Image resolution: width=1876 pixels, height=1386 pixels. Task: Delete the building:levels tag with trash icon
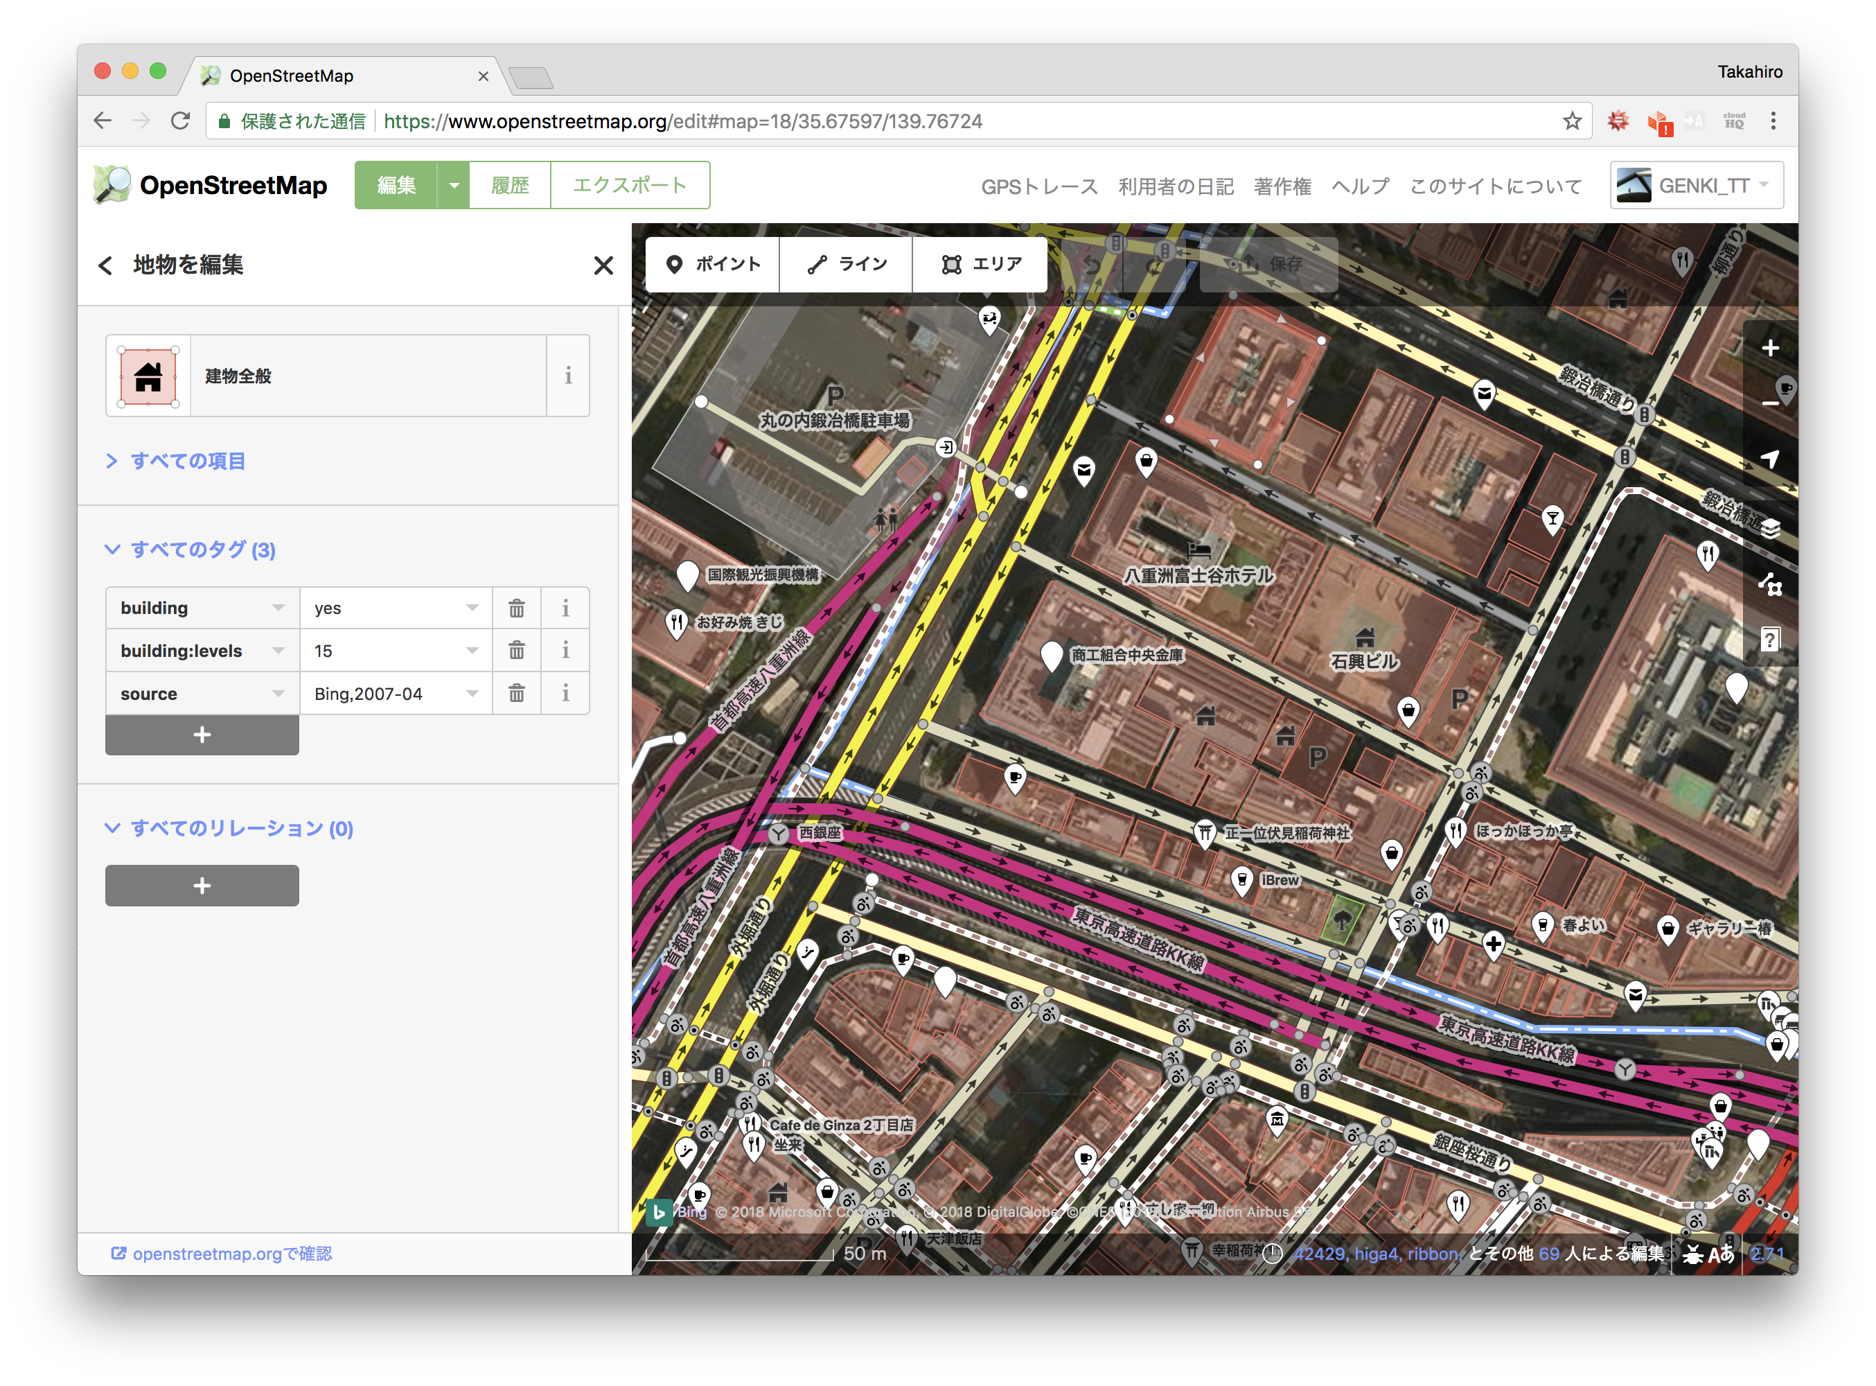(x=517, y=651)
